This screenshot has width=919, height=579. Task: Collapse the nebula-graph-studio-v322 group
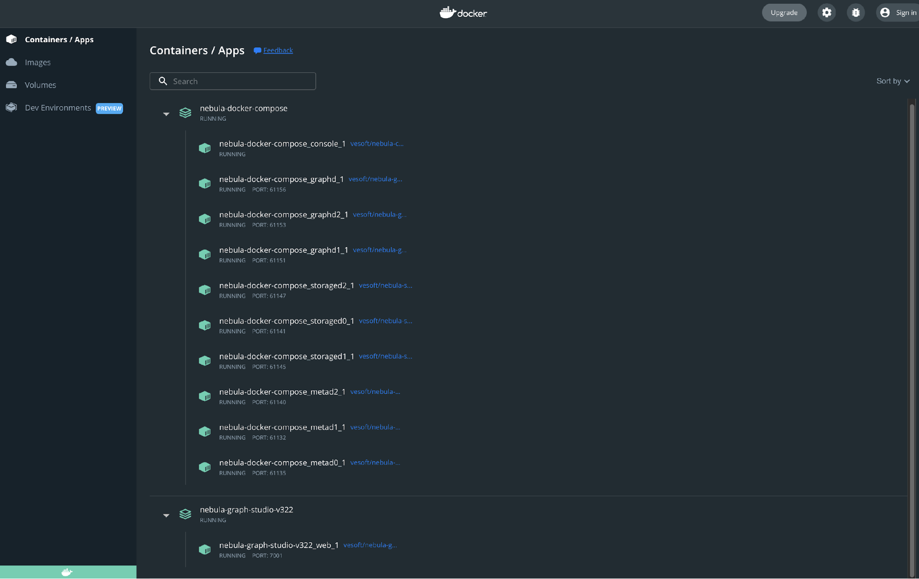[x=166, y=516]
